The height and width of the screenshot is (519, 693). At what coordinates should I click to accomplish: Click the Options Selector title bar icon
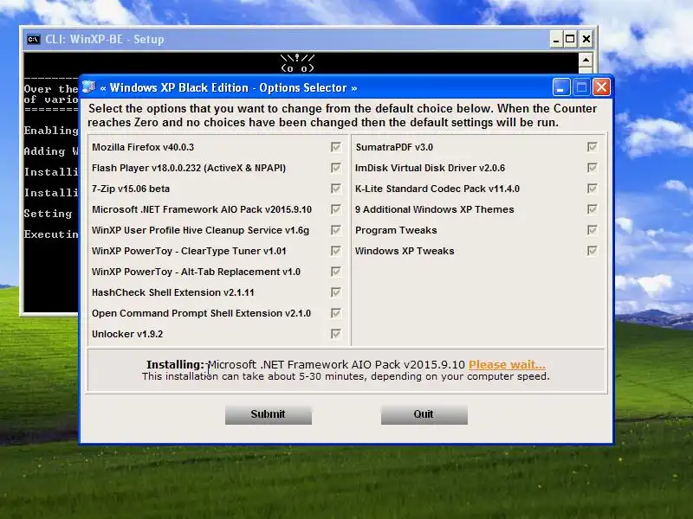click(x=89, y=86)
